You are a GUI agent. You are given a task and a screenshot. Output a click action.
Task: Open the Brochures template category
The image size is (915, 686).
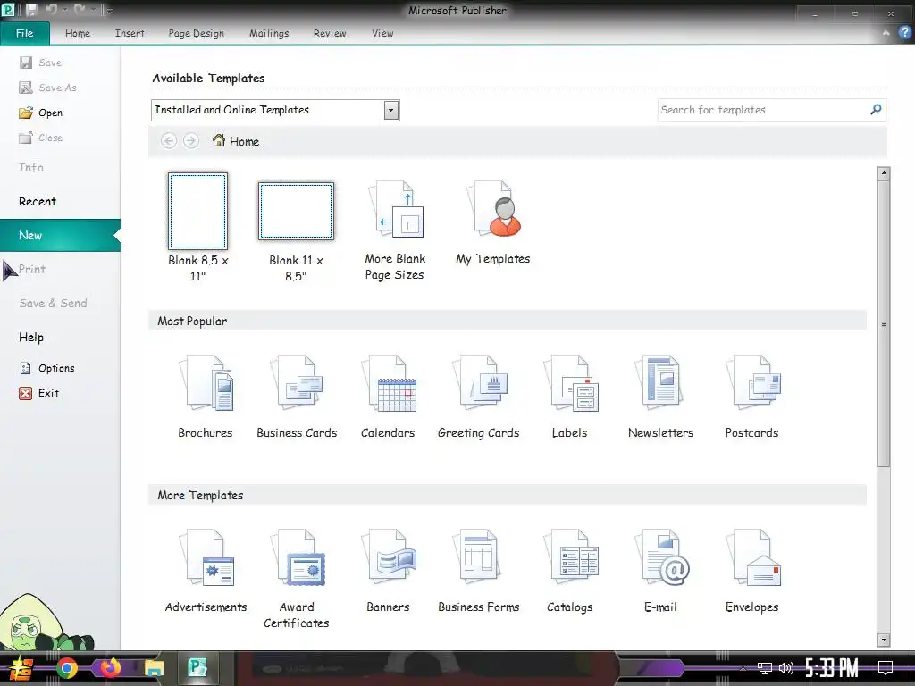pos(206,397)
